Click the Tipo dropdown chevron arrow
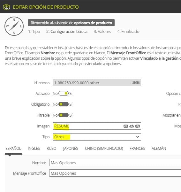Viewport: 181px width, 192px height. coord(138,137)
